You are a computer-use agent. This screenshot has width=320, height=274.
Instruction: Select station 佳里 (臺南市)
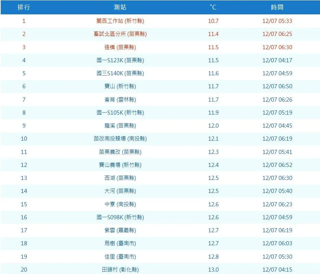(120, 257)
